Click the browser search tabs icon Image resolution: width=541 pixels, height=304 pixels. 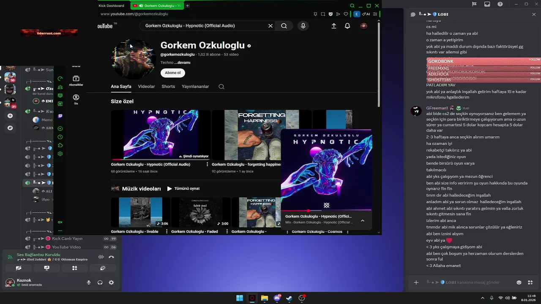(x=352, y=5)
